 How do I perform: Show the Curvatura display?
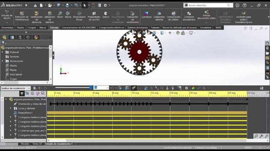tap(146, 15)
